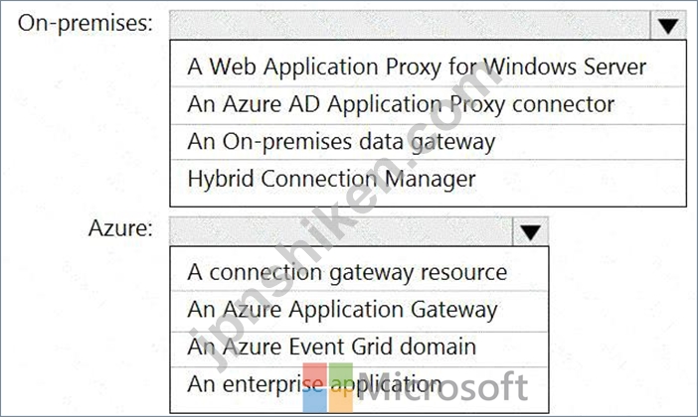Screen dimensions: 698x417
Task: Click the Azure label
Action: click(x=120, y=228)
